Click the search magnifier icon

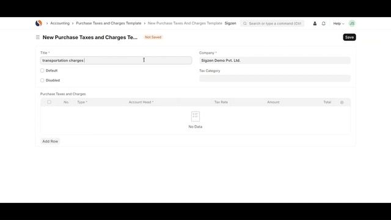click(x=245, y=23)
